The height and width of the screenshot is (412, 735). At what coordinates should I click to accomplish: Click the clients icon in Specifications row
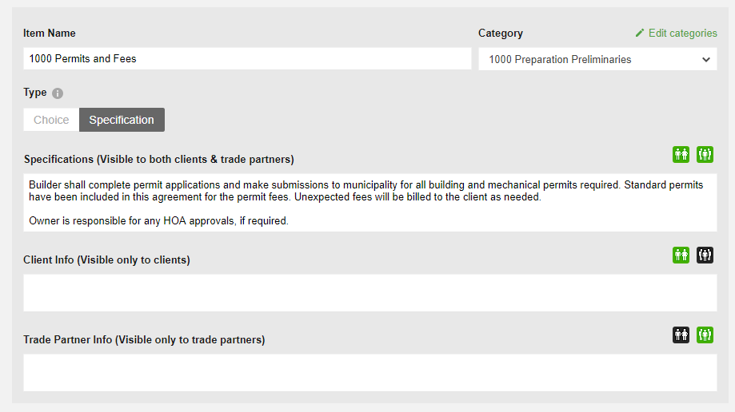pyautogui.click(x=681, y=155)
